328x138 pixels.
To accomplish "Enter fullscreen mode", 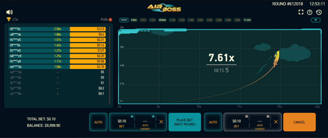I will 300,12.
